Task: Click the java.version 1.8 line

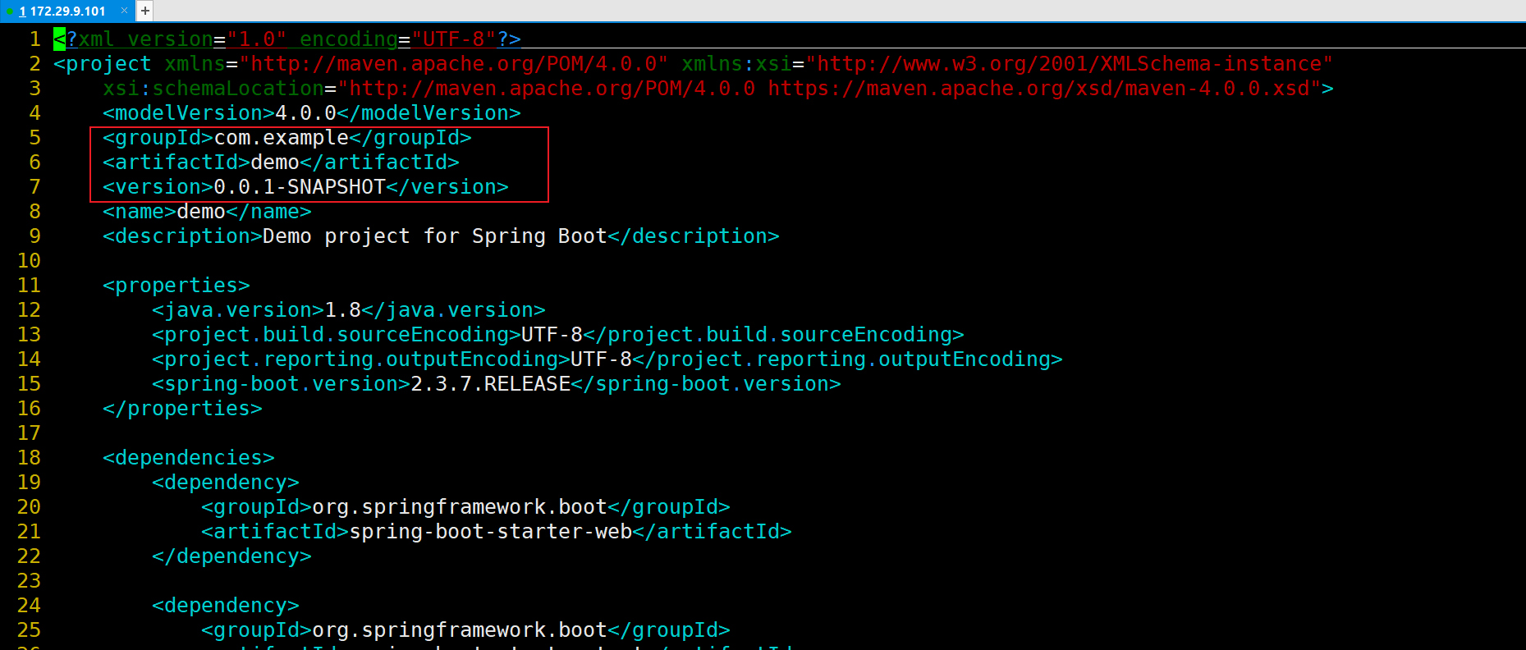Action: [x=349, y=310]
